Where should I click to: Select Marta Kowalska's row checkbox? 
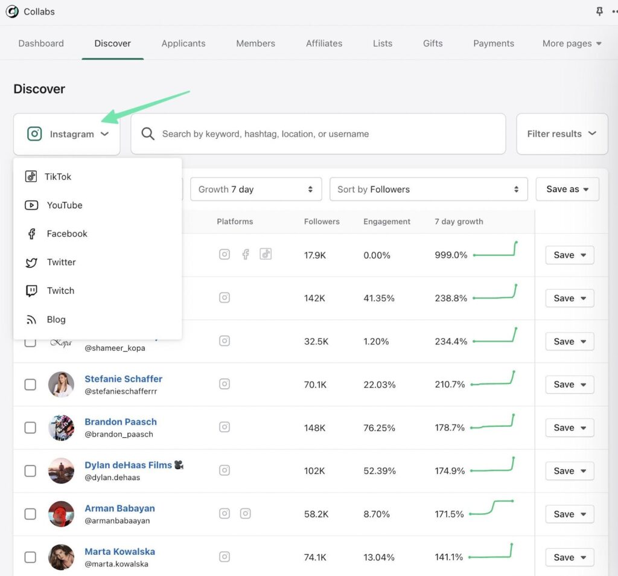click(30, 557)
